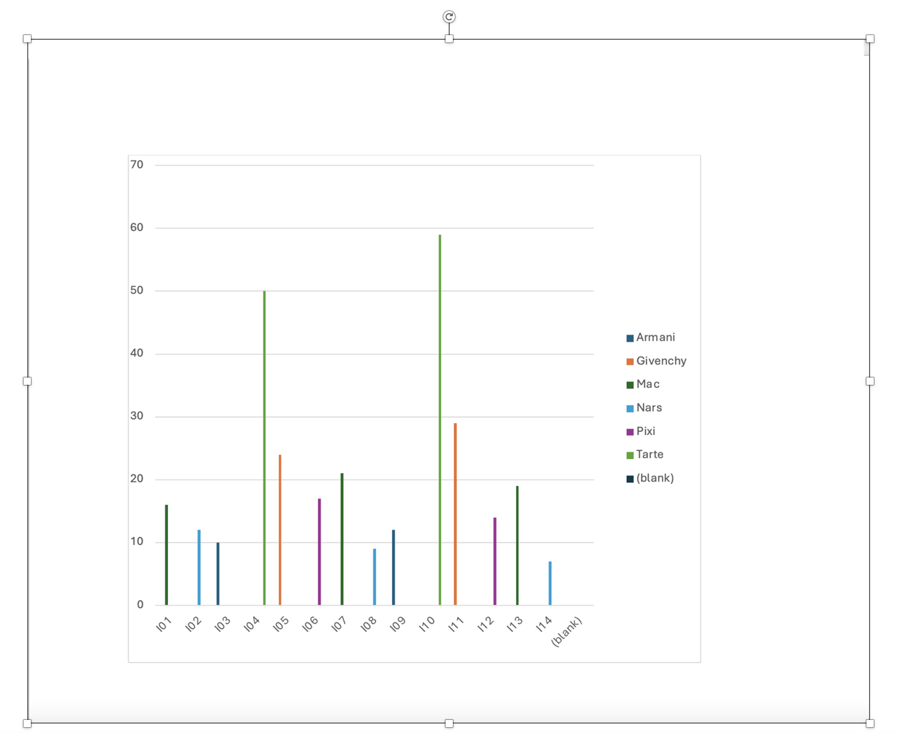The height and width of the screenshot is (733, 901).
Task: Click the 30 value on the vertical axis
Action: 137,416
